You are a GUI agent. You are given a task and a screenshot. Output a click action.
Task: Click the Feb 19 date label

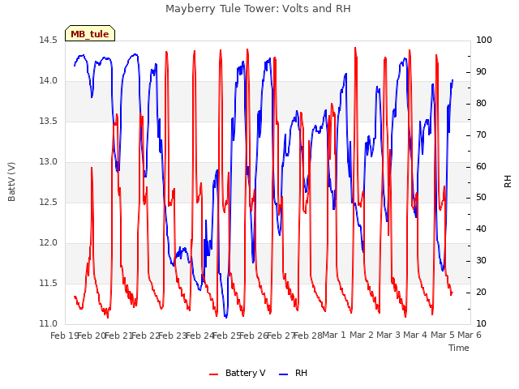pyautogui.click(x=64, y=336)
